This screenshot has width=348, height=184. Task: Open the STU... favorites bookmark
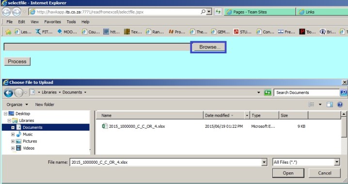tap(242, 32)
